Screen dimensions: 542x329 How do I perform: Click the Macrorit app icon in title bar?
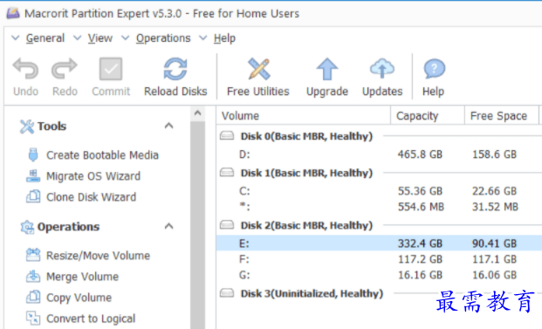click(13, 13)
